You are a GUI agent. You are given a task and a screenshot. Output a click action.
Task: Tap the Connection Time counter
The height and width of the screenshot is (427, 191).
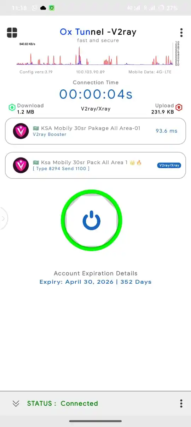coord(96,94)
